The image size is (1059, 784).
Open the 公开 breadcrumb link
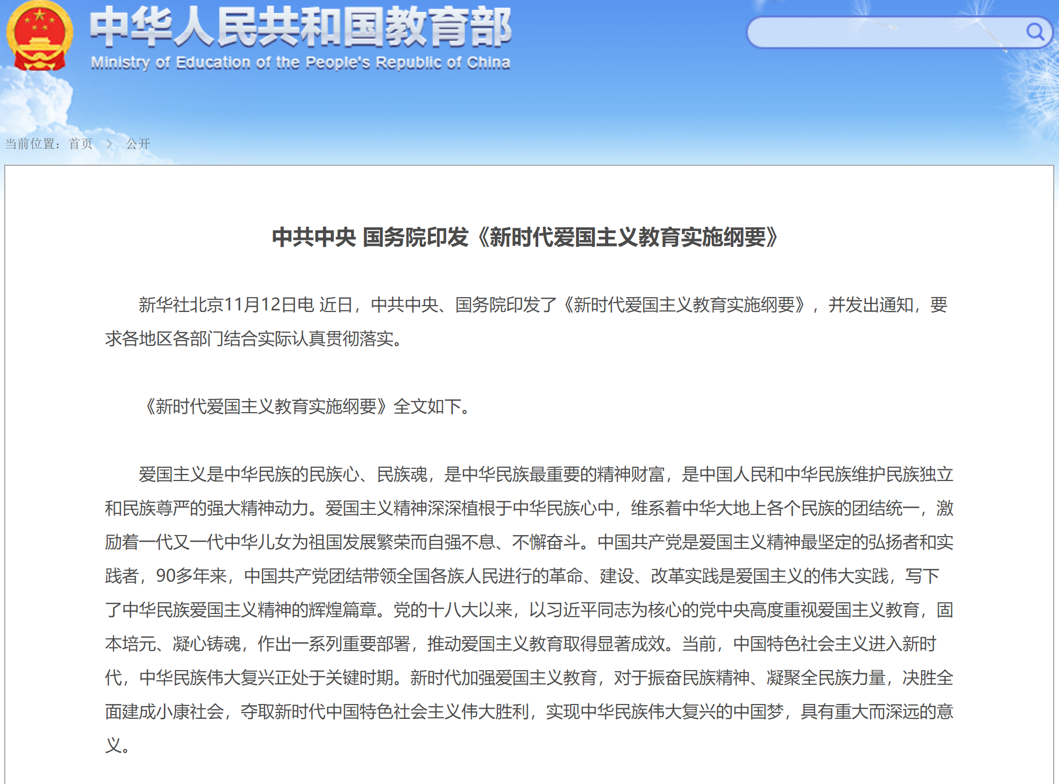click(x=138, y=144)
